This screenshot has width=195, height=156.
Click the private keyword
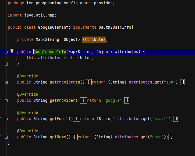[x=25, y=39]
